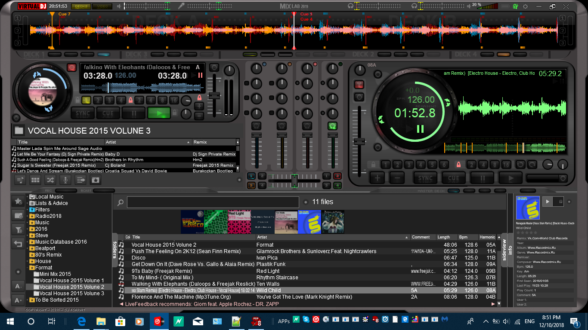Select Back to the Disco album thumbnail
Screen dimensions: 588x330
192,222
